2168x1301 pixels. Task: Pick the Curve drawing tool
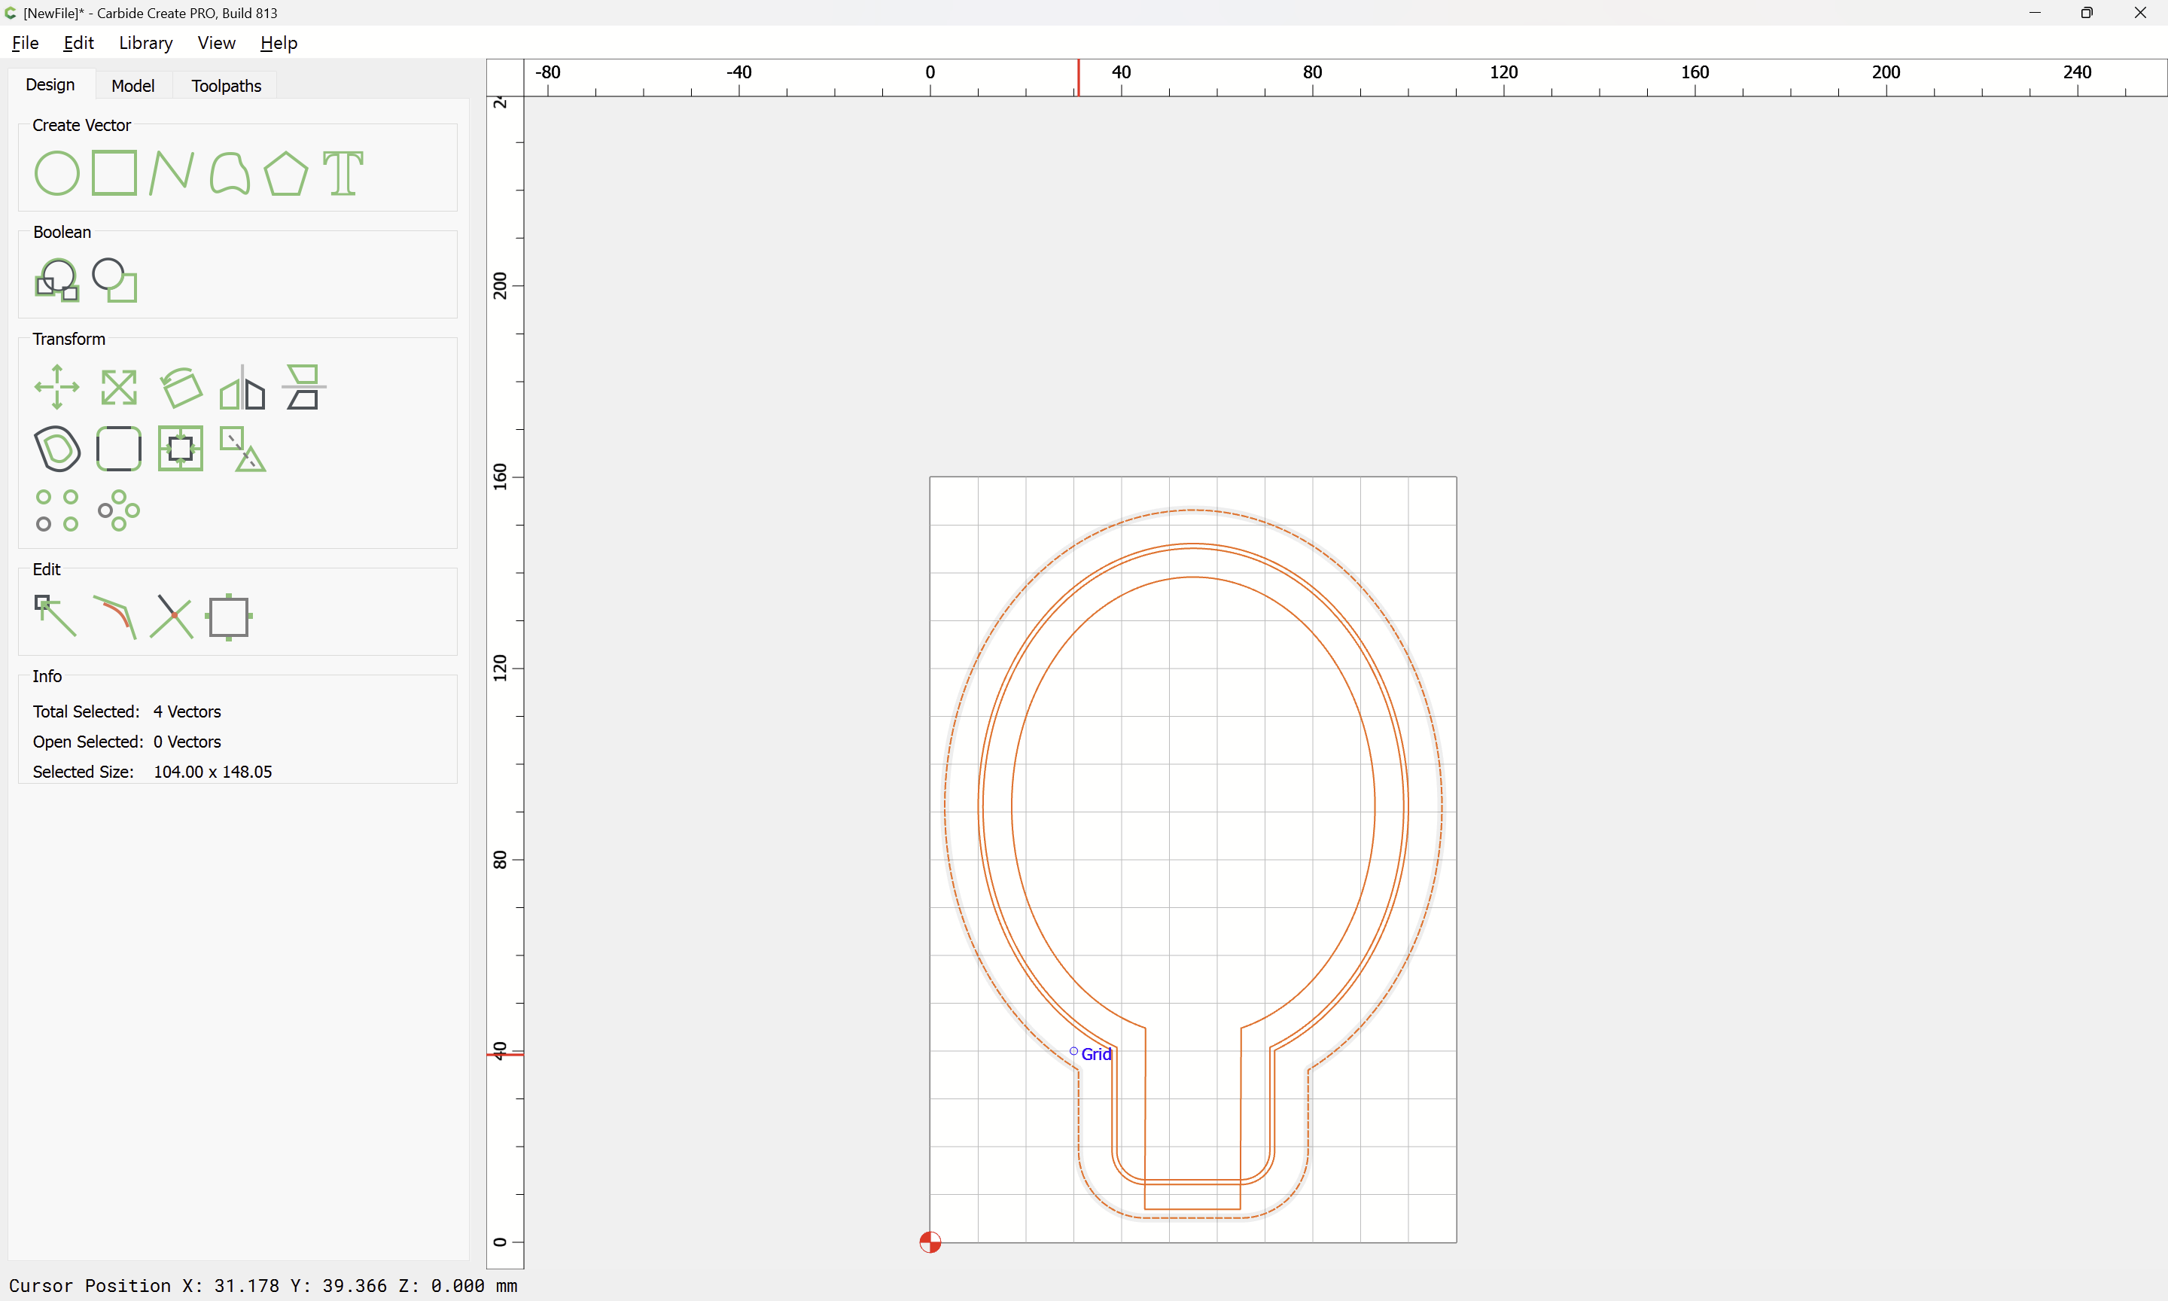click(230, 172)
